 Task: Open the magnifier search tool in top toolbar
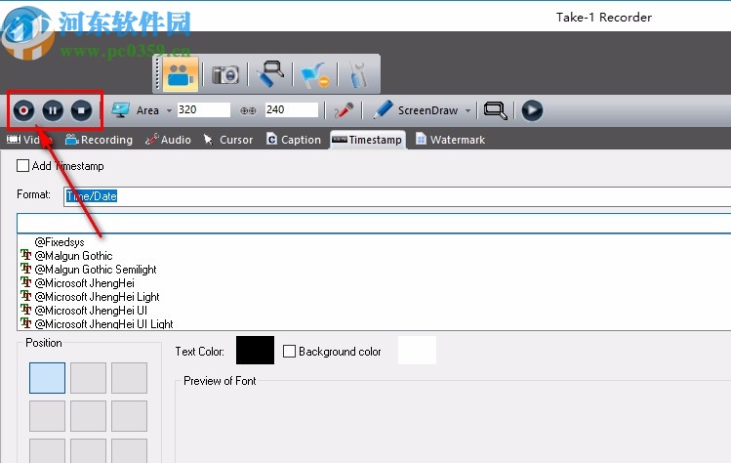[270, 73]
